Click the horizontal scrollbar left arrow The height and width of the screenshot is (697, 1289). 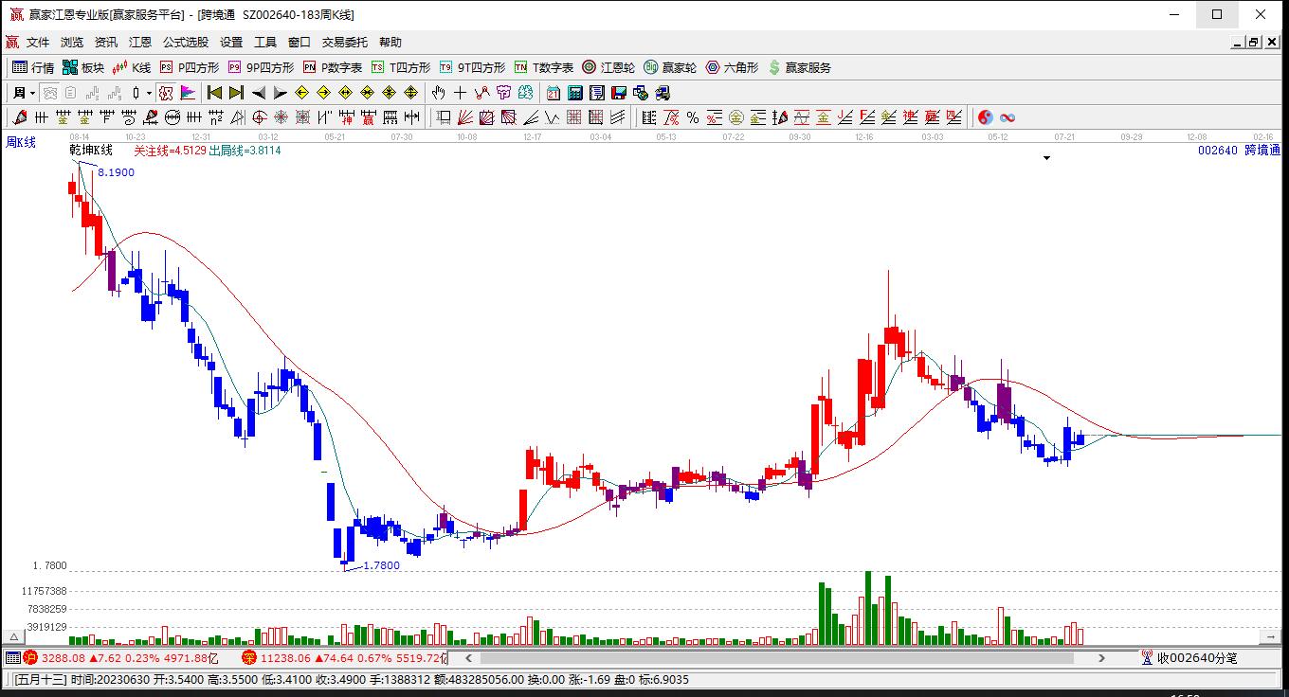[x=466, y=657]
